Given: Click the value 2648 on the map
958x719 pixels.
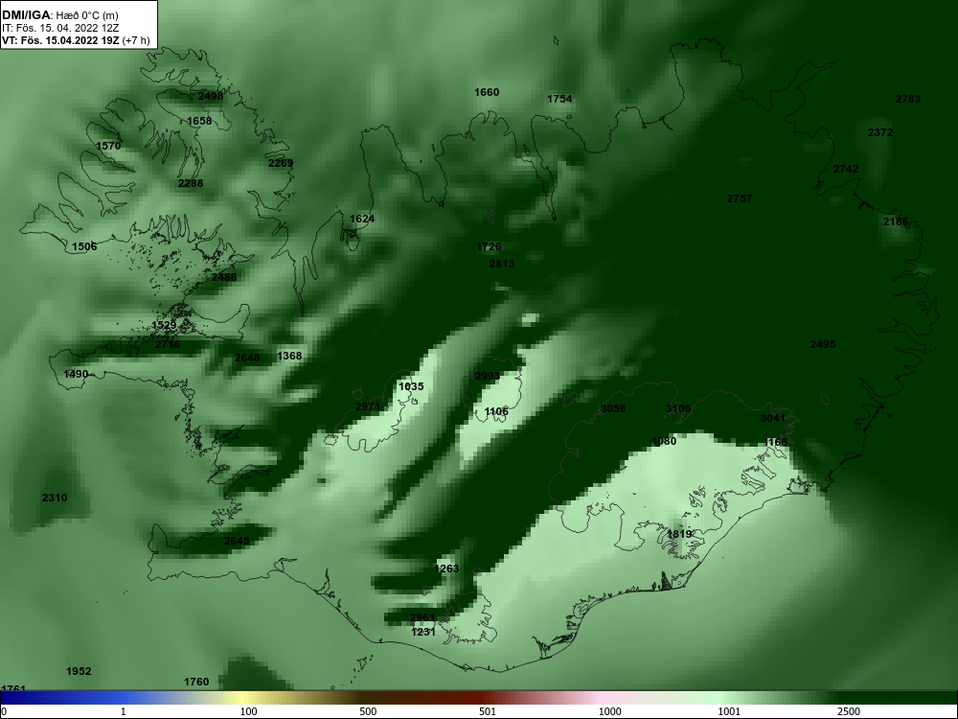Looking at the screenshot, I should pyautogui.click(x=247, y=359).
